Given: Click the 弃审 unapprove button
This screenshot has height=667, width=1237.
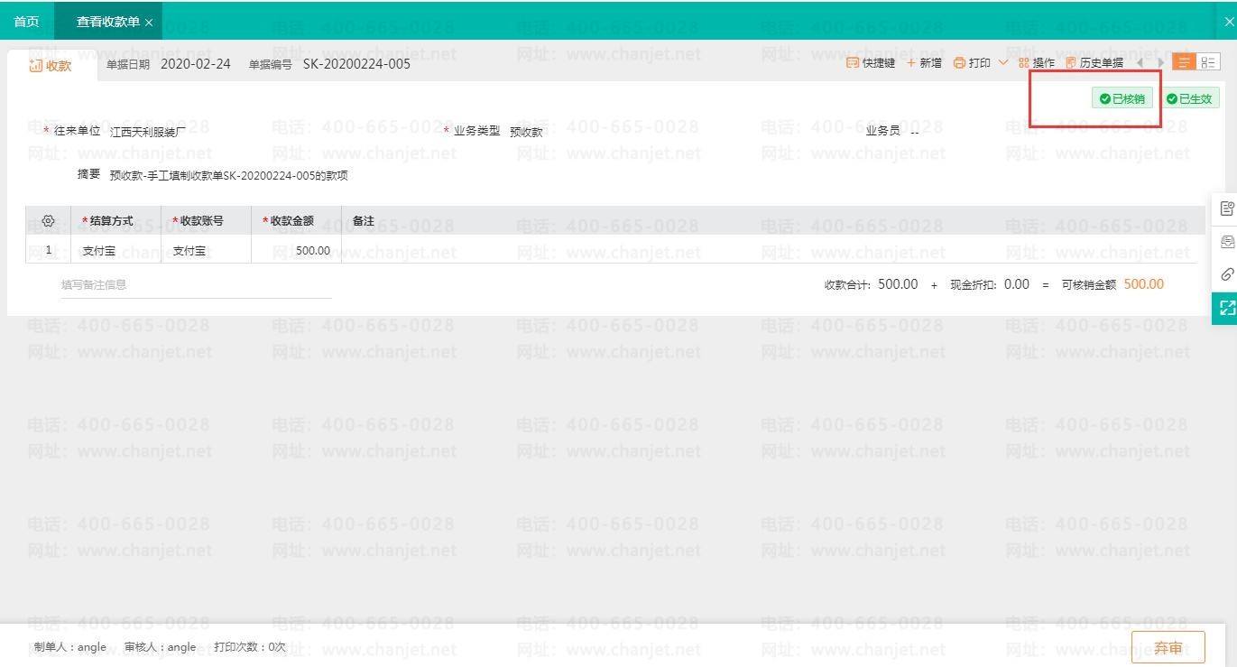Looking at the screenshot, I should tap(1168, 647).
